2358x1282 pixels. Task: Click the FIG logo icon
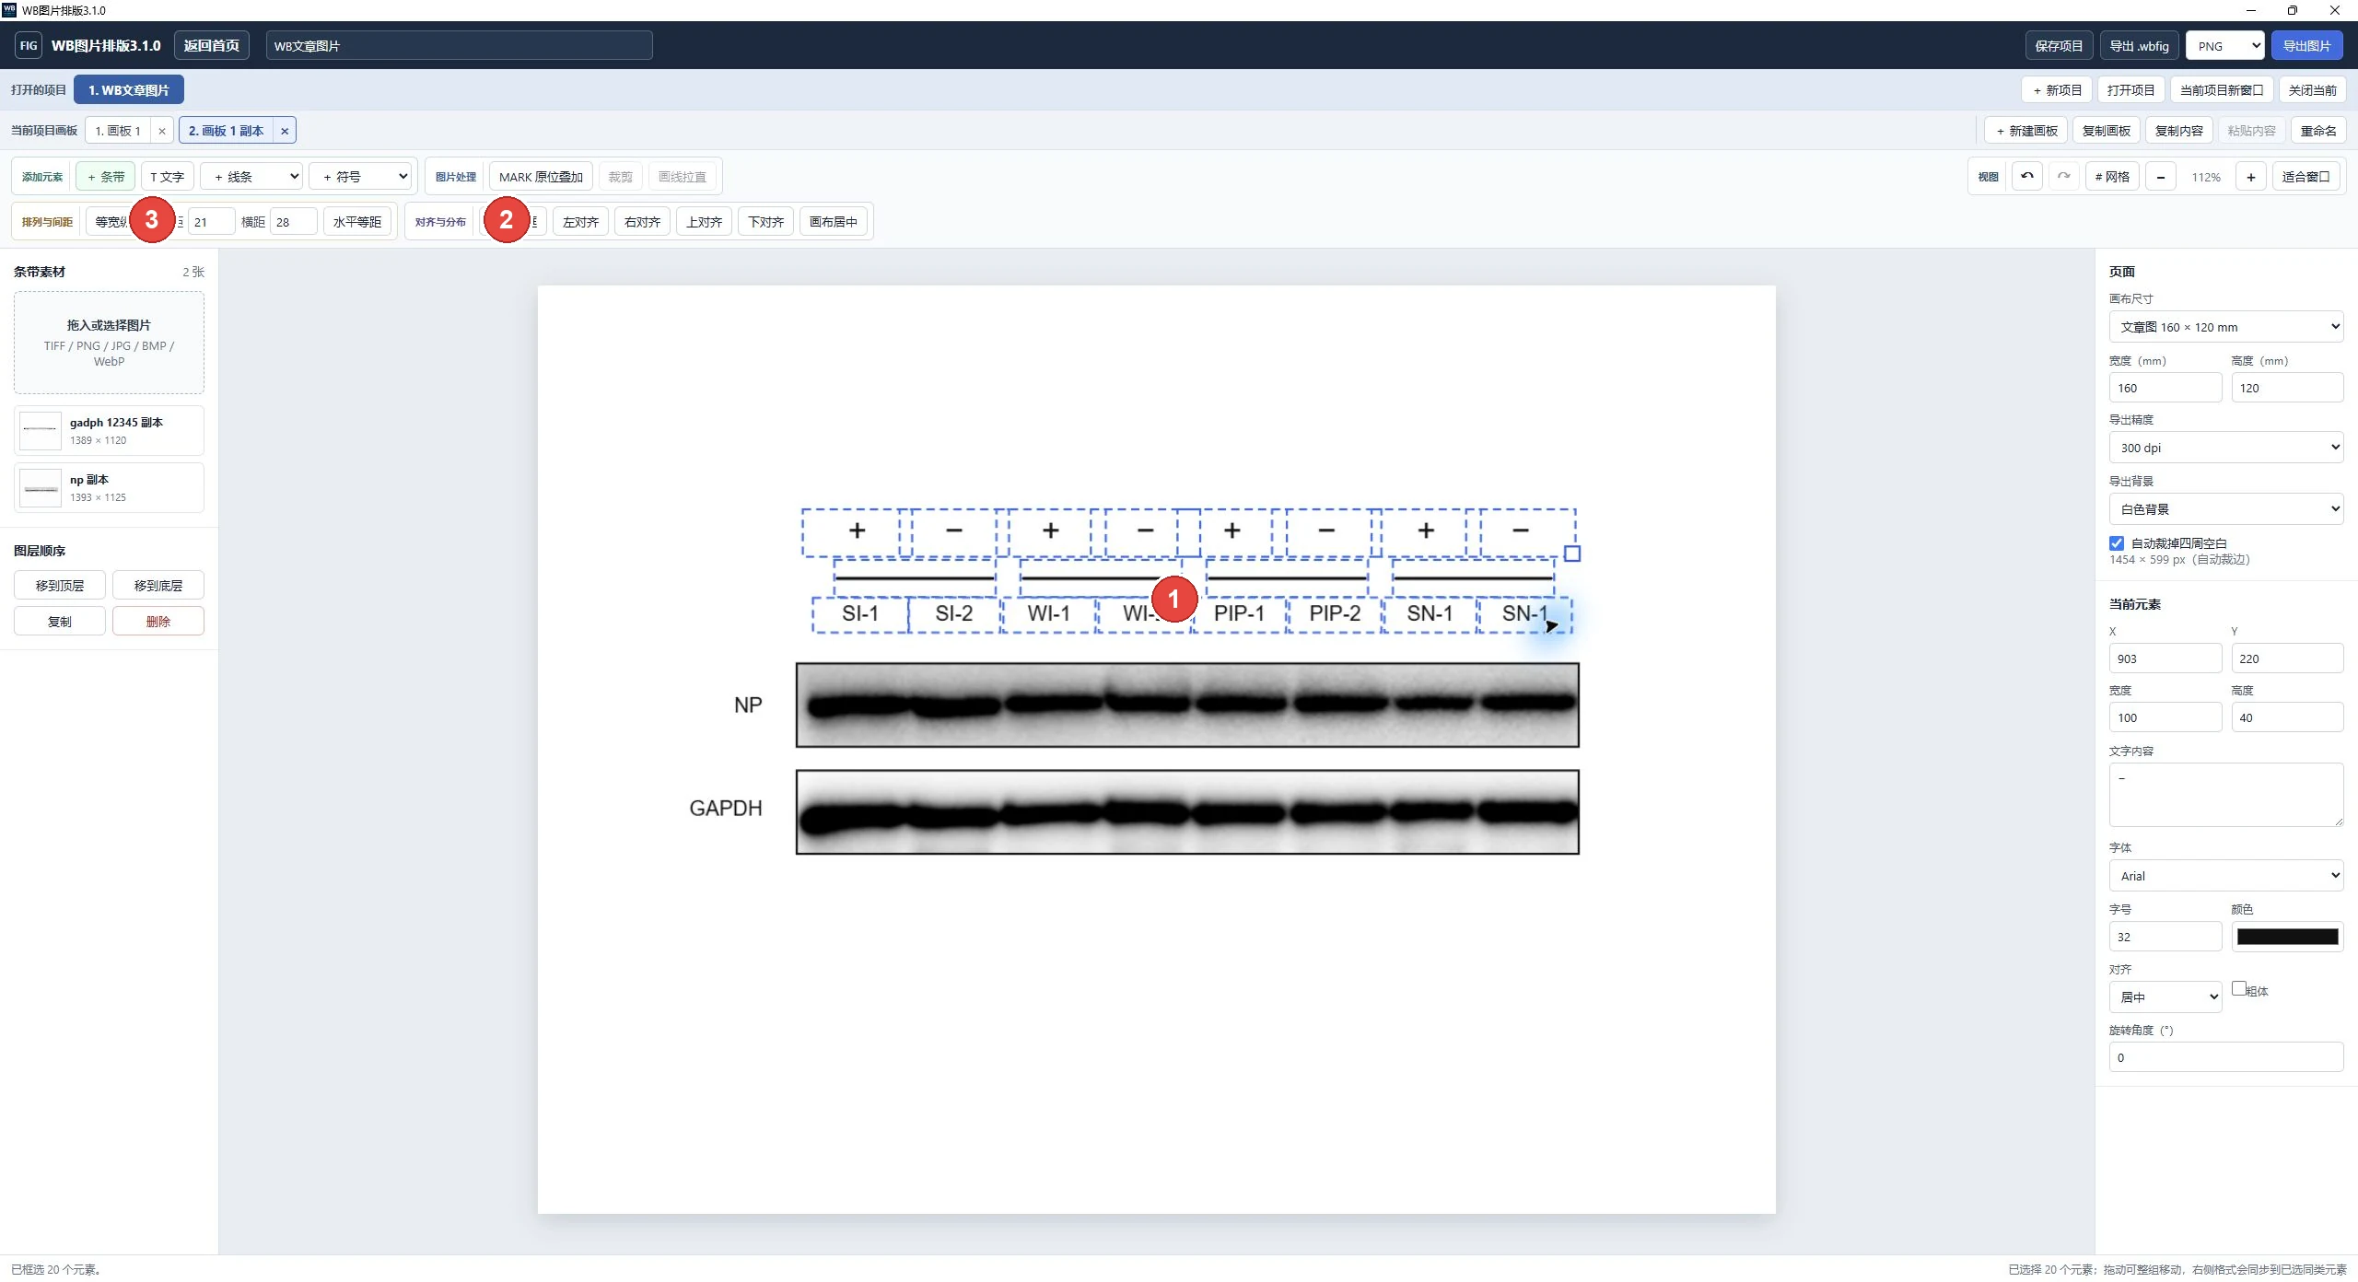click(29, 45)
